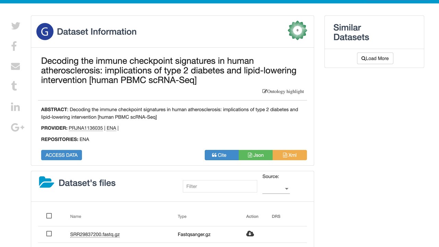
Task: Click the Cite button
Action: point(222,155)
